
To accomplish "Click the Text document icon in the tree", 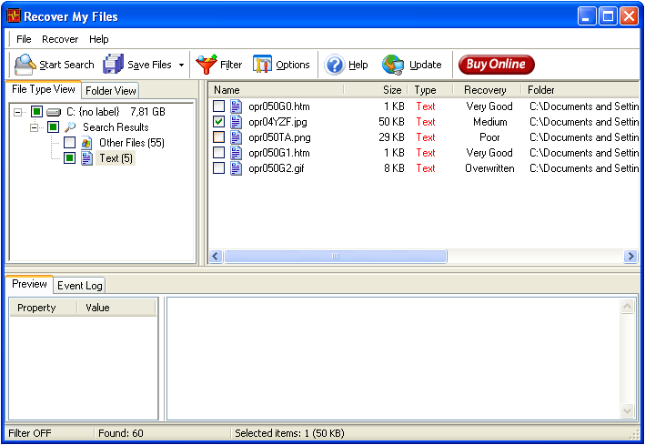I will click(86, 158).
